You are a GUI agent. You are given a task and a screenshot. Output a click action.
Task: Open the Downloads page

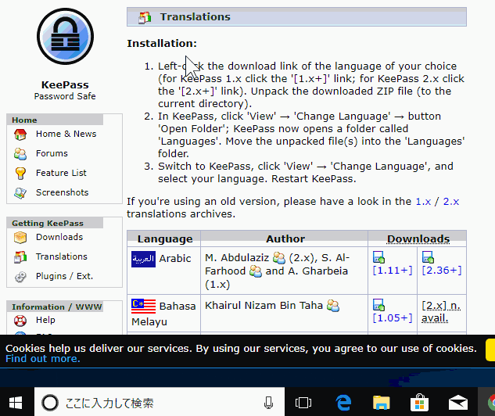(x=59, y=237)
